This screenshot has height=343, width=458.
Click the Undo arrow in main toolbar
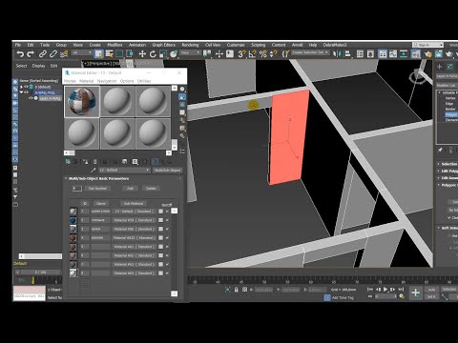point(20,54)
